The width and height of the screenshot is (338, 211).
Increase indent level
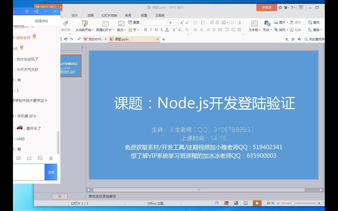tap(217, 22)
